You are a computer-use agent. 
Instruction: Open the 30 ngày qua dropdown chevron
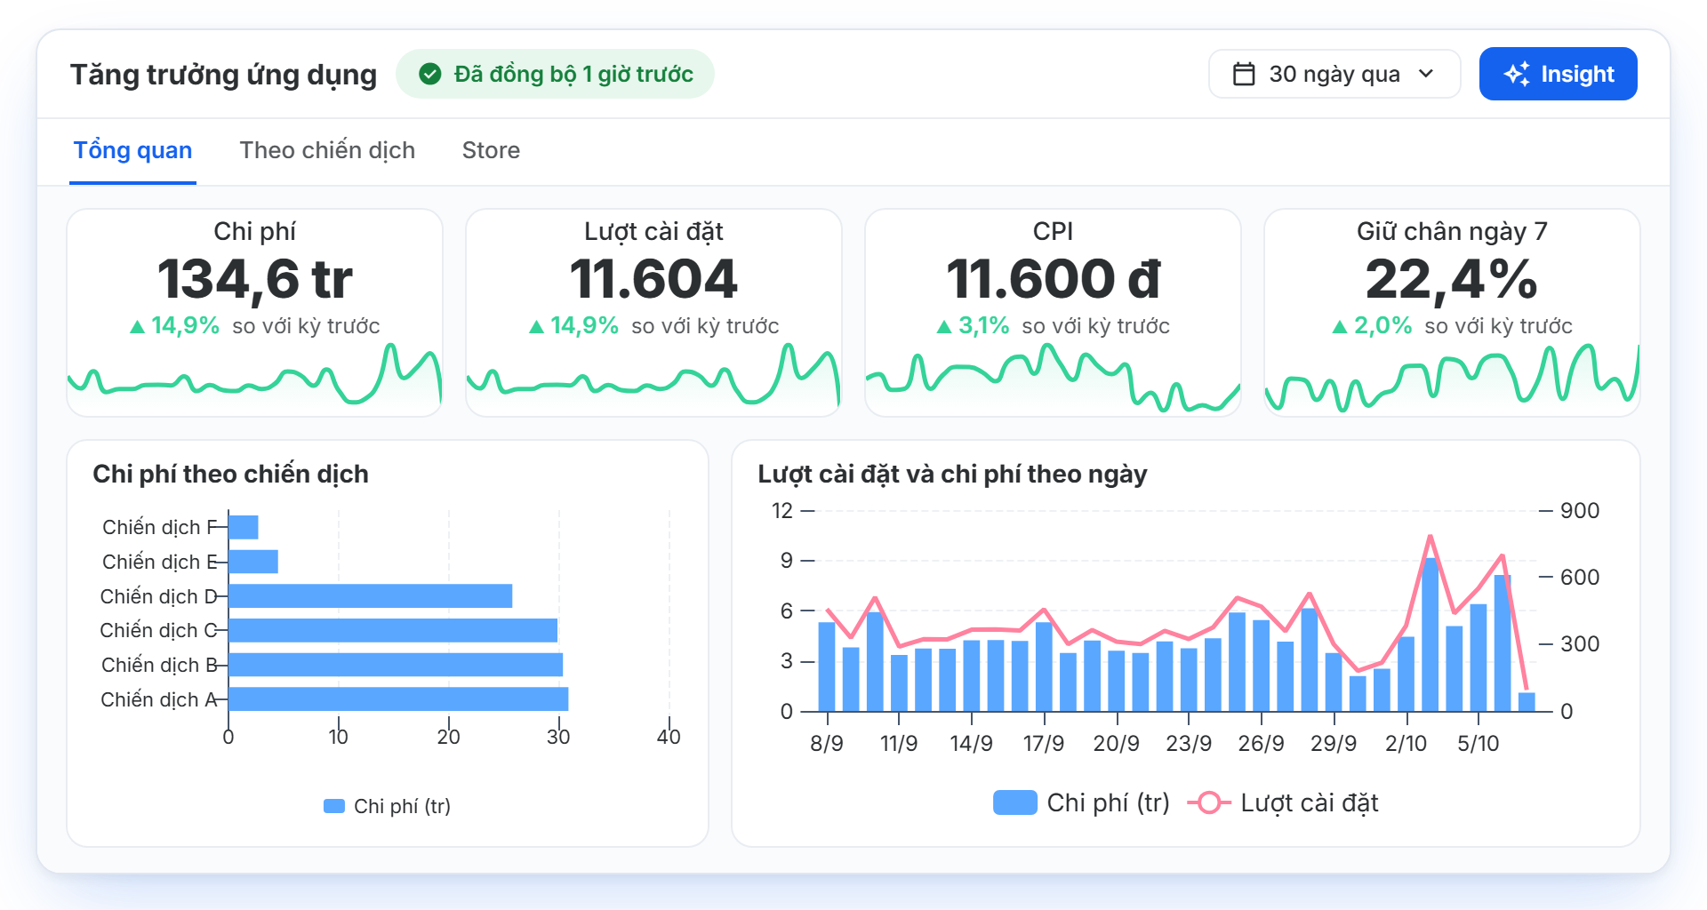tap(1426, 74)
